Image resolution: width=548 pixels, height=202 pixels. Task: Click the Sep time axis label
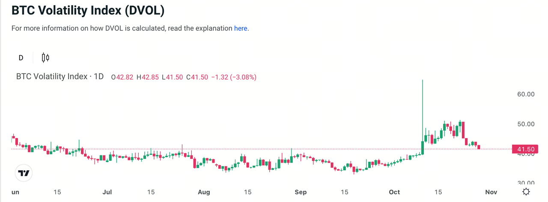pyautogui.click(x=301, y=192)
